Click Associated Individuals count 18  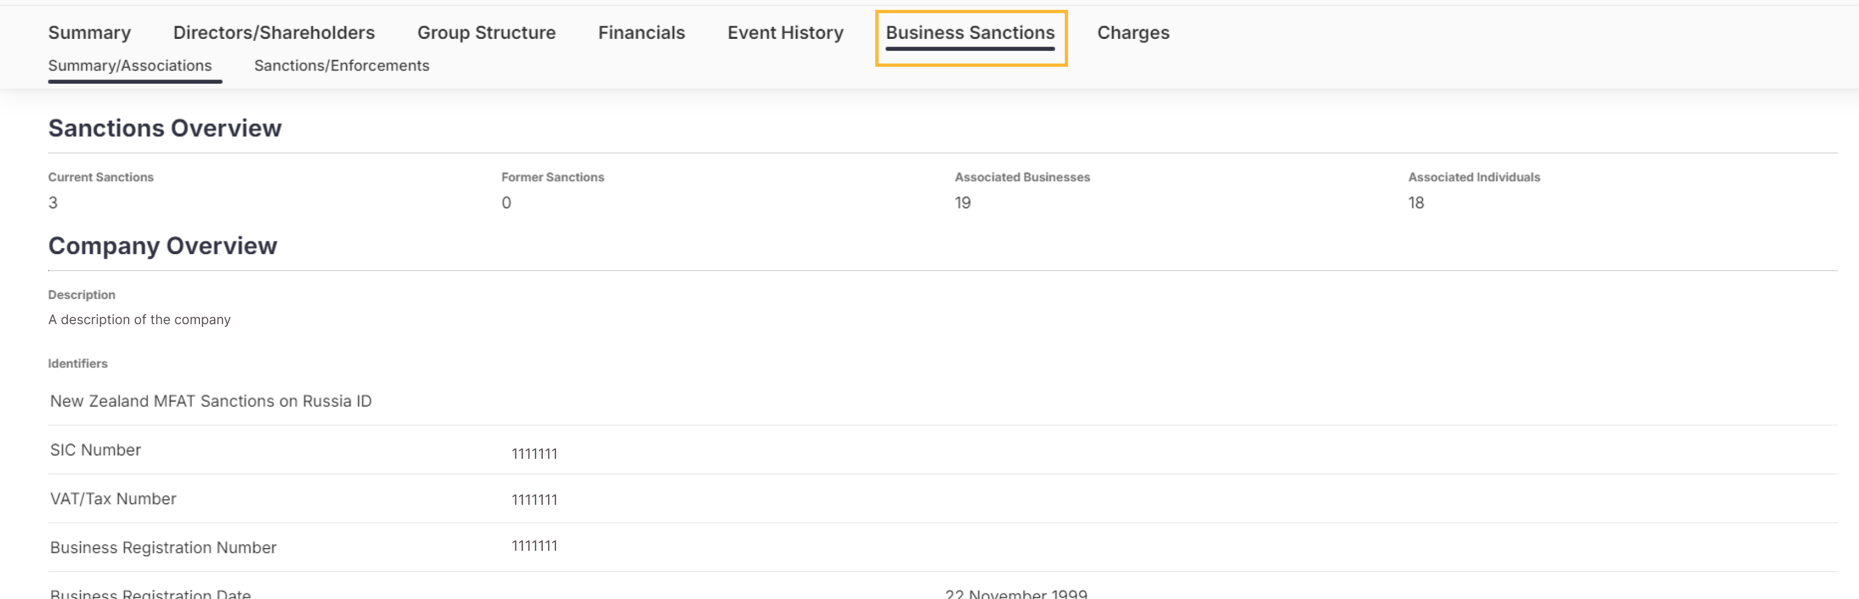coord(1416,203)
